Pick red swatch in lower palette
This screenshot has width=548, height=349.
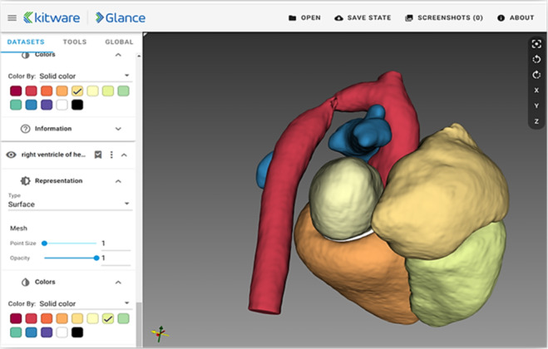click(31, 318)
